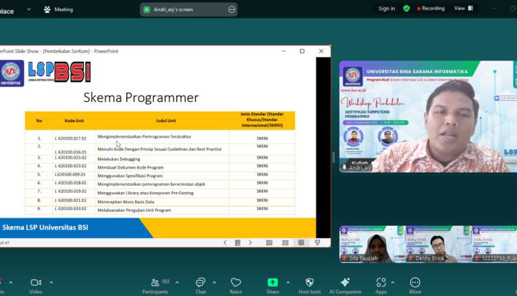Click the Kode Unit column header

tap(74, 121)
